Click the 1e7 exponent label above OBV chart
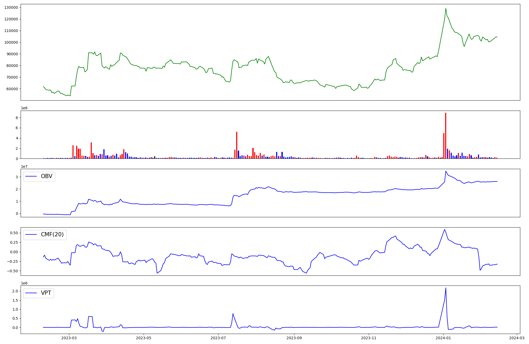The width and height of the screenshot is (529, 344). 24,166
